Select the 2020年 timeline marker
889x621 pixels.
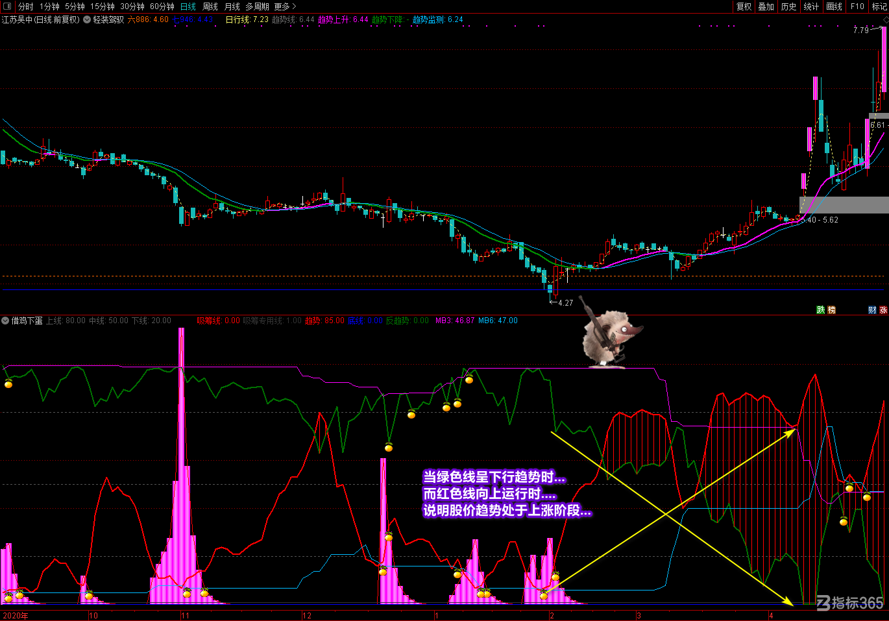tap(16, 615)
